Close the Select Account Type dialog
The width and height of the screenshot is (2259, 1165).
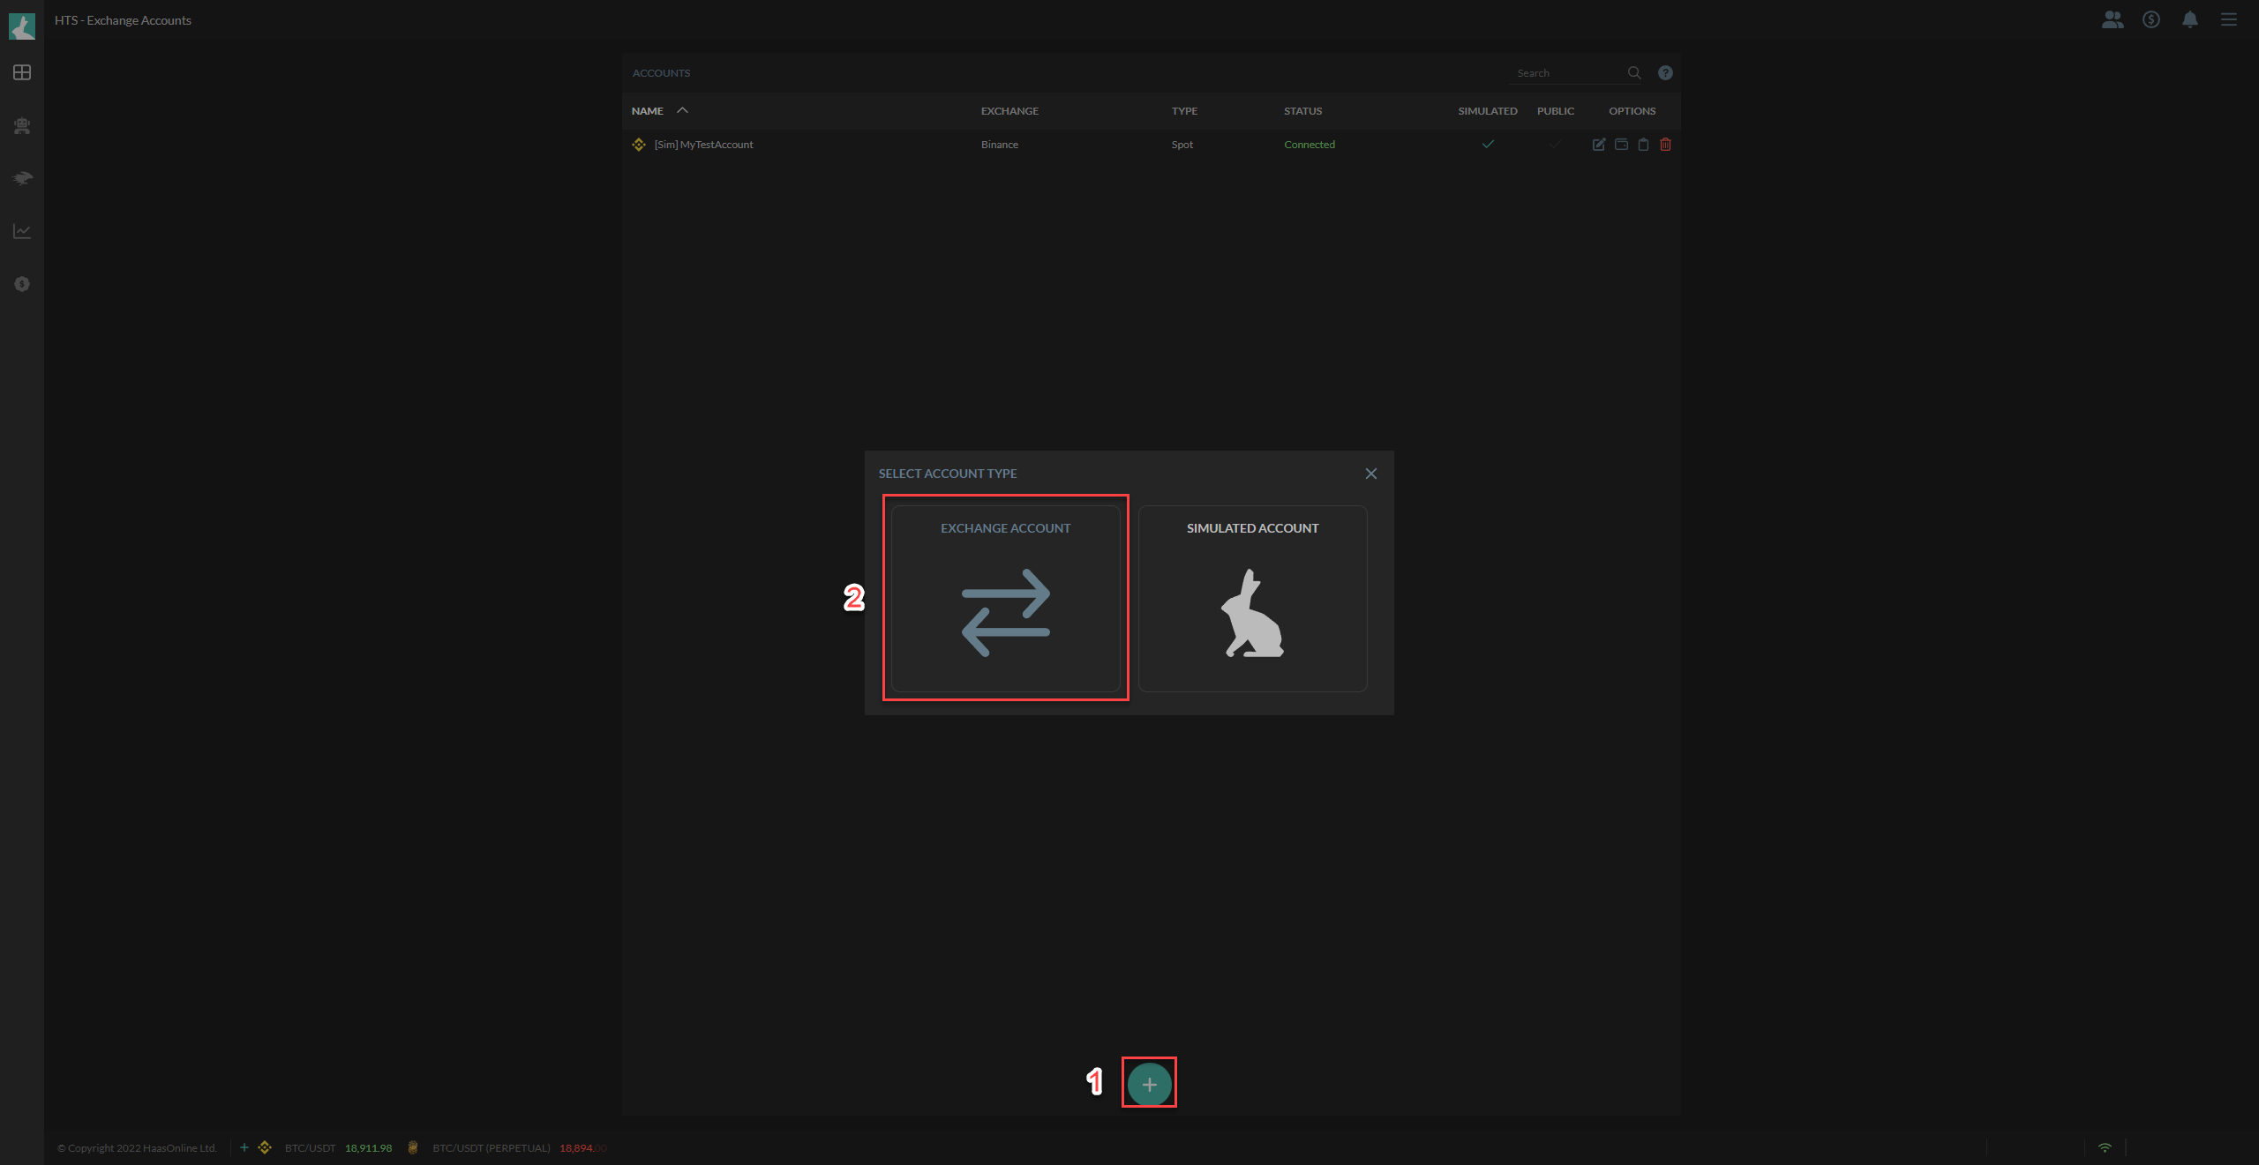coord(1370,474)
